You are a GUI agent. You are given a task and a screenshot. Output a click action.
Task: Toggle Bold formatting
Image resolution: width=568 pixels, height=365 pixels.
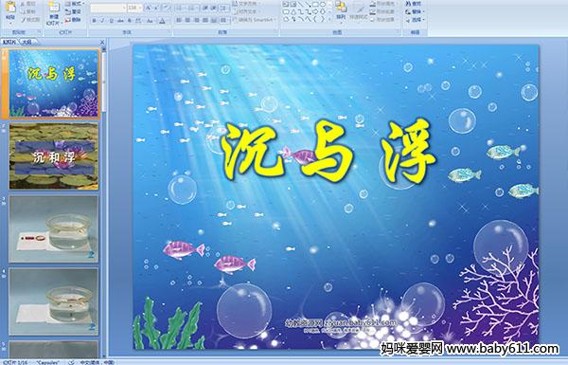pos(94,21)
